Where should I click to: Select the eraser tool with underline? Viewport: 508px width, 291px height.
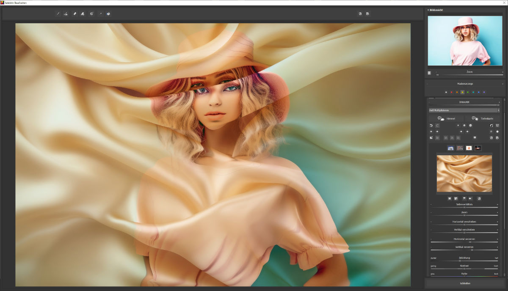click(x=82, y=14)
